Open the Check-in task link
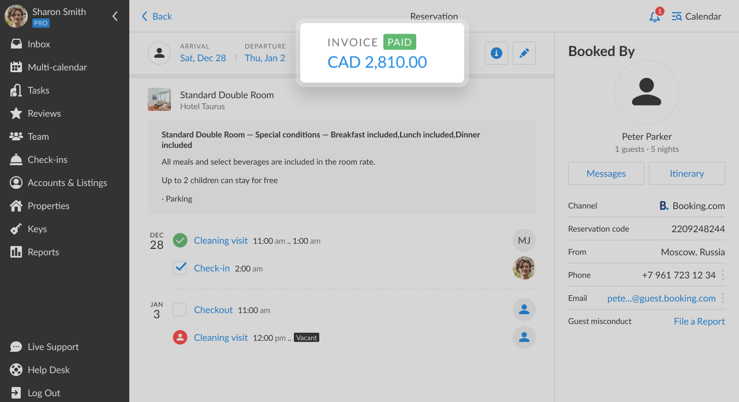The image size is (739, 402). (212, 268)
